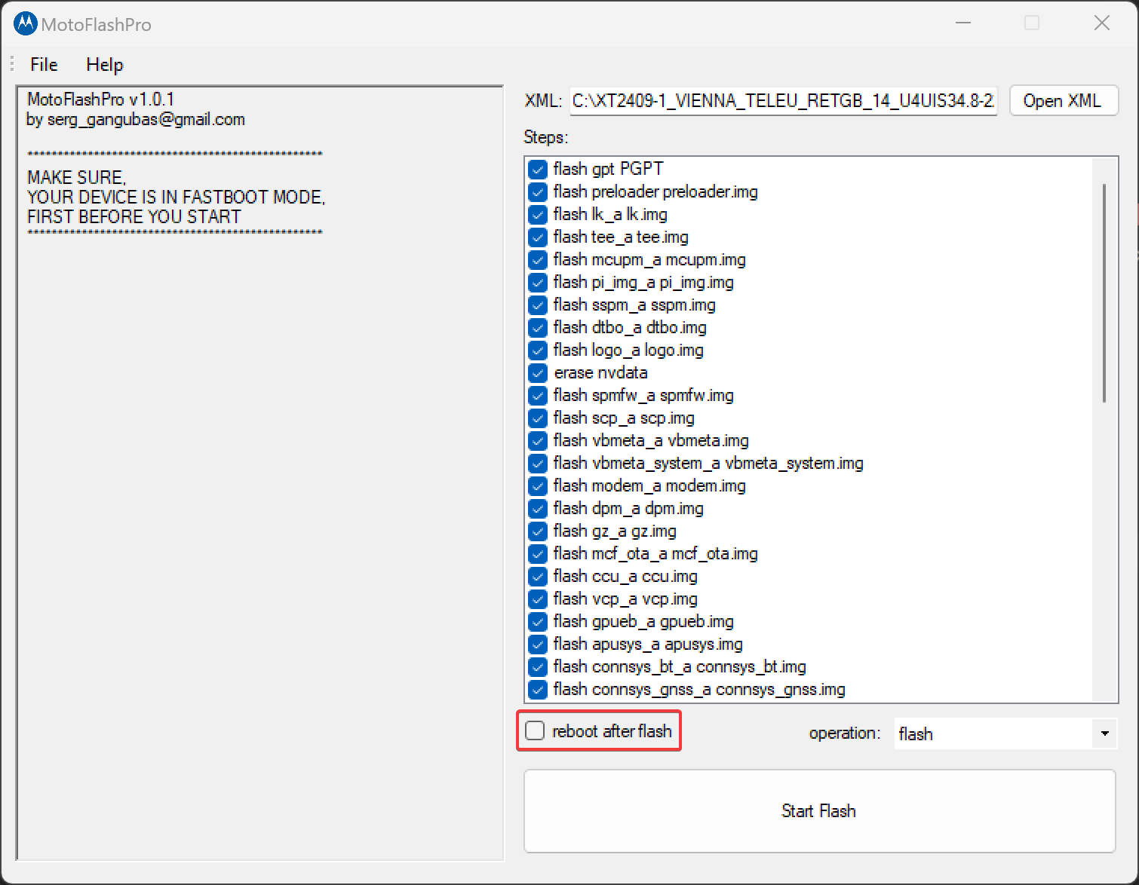Disable flash connsys_gnss_a connsys_gnss.img step

538,690
